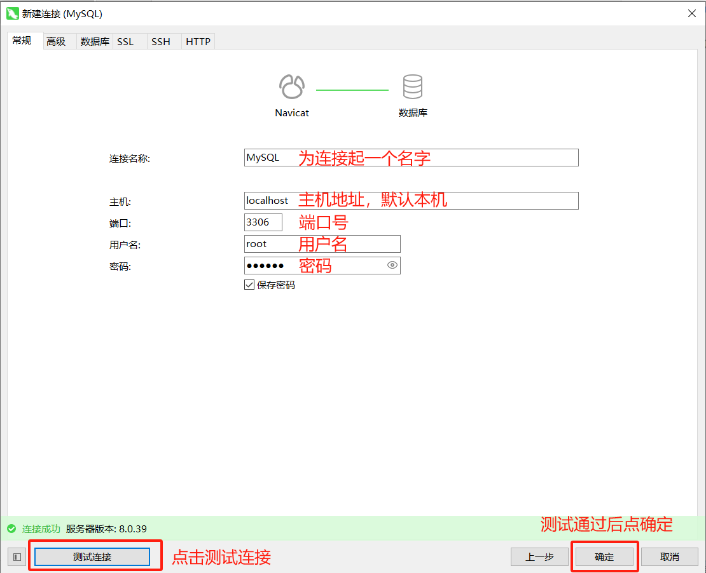Click the 端口: label
This screenshot has height=573, width=706.
click(120, 224)
